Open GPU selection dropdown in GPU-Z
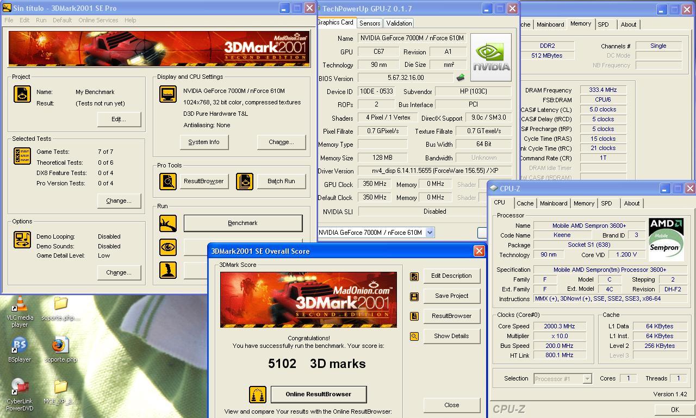The width and height of the screenshot is (696, 418). 430,232
